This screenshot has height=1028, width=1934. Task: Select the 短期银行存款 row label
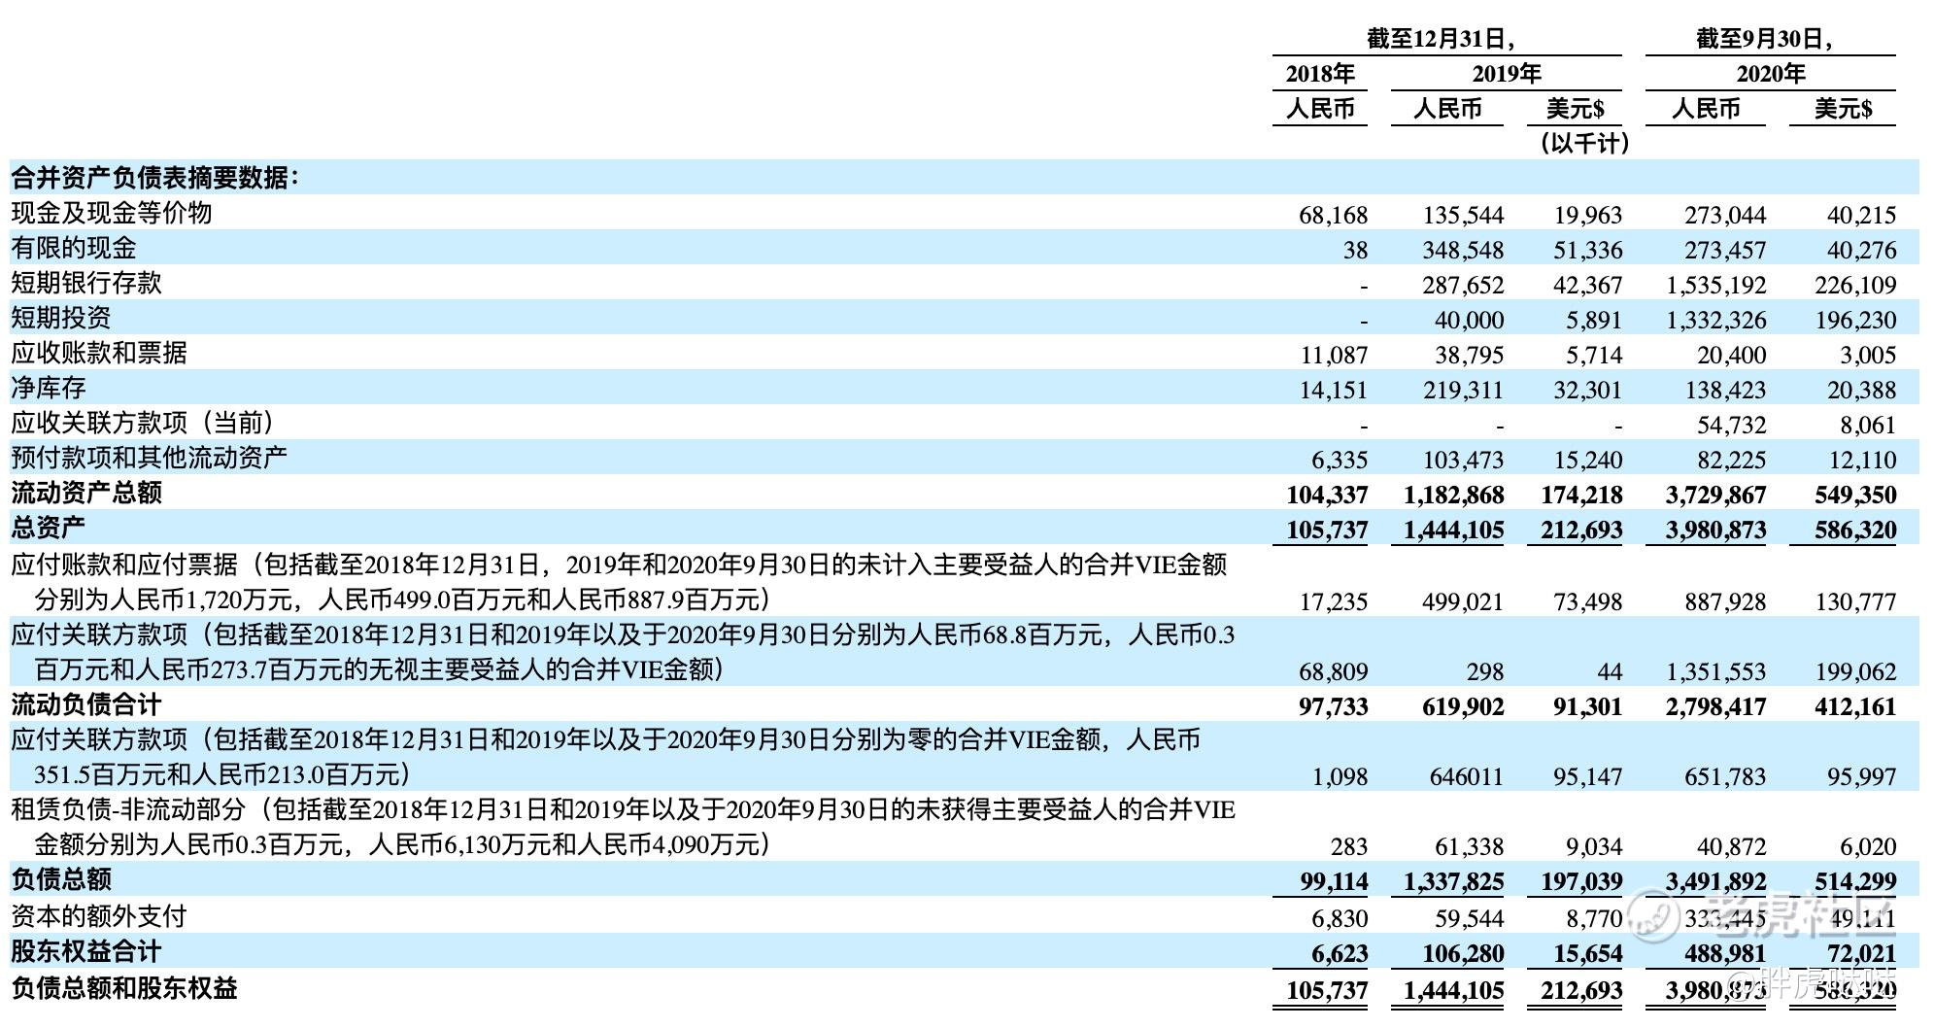tap(86, 283)
